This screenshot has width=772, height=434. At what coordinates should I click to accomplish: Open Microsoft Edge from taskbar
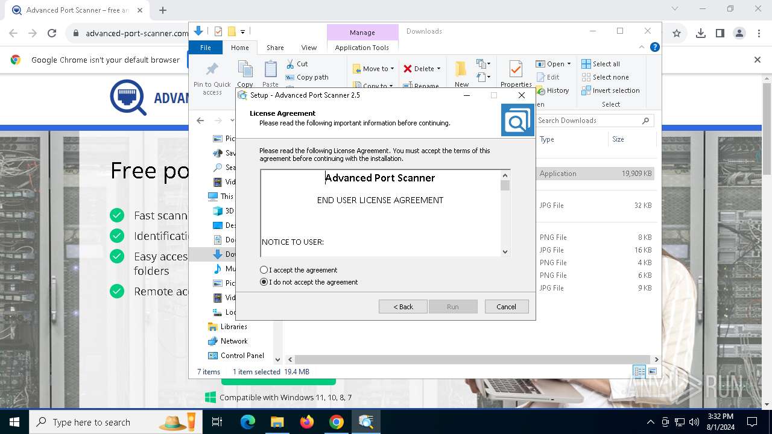pos(248,422)
